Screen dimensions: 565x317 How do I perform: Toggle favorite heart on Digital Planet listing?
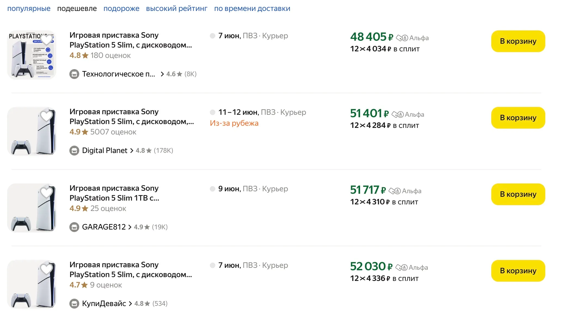tap(46, 116)
